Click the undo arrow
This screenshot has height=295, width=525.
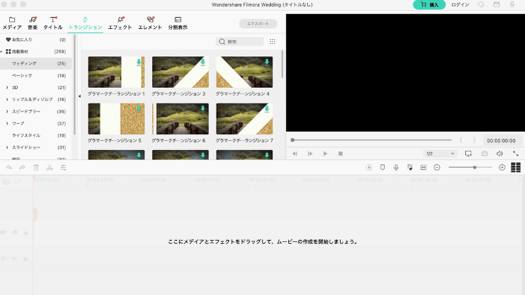point(9,168)
